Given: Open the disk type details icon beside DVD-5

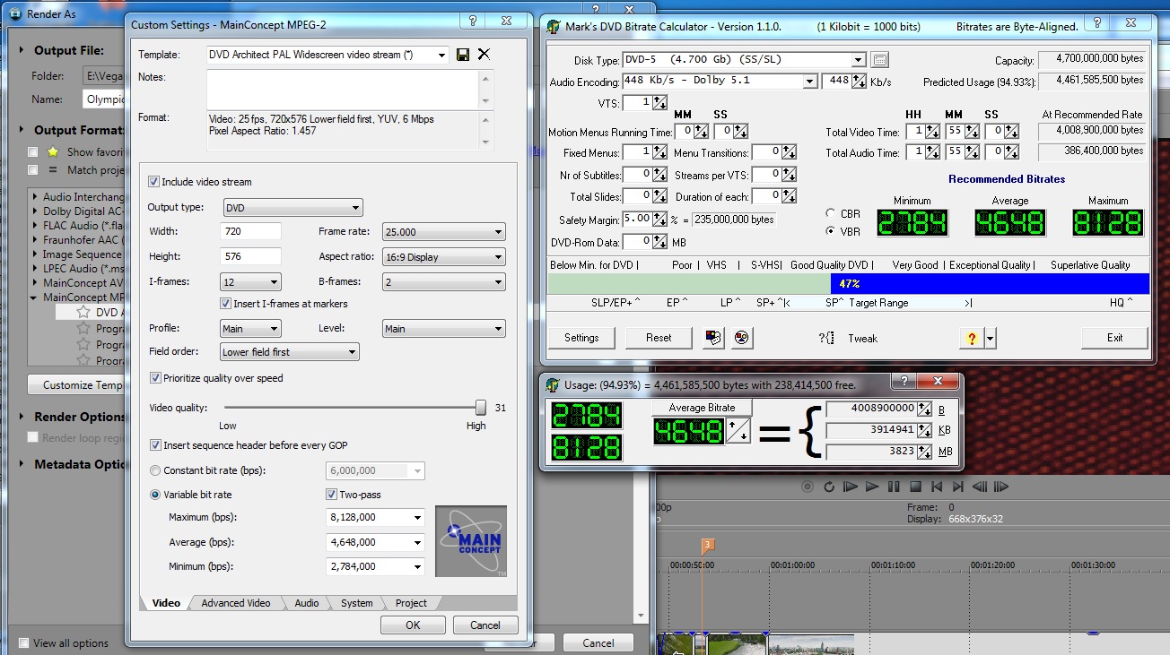Looking at the screenshot, I should point(880,60).
